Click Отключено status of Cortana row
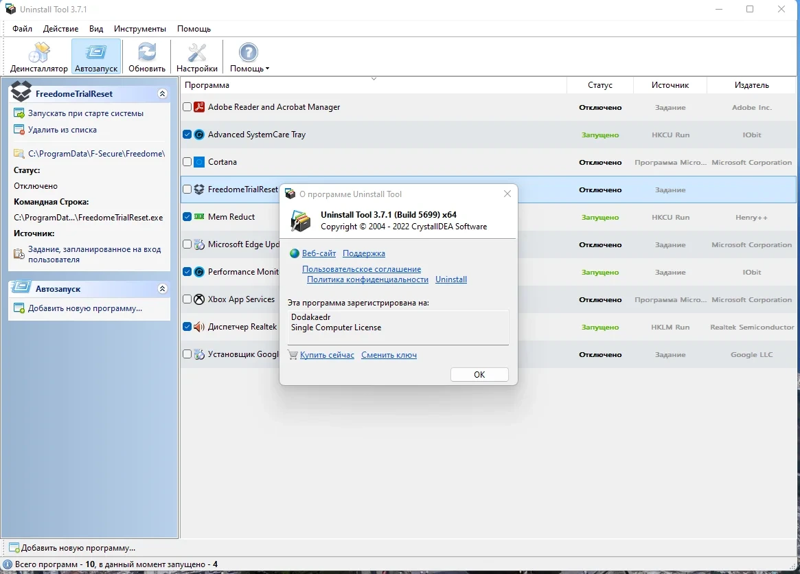 [x=600, y=162]
